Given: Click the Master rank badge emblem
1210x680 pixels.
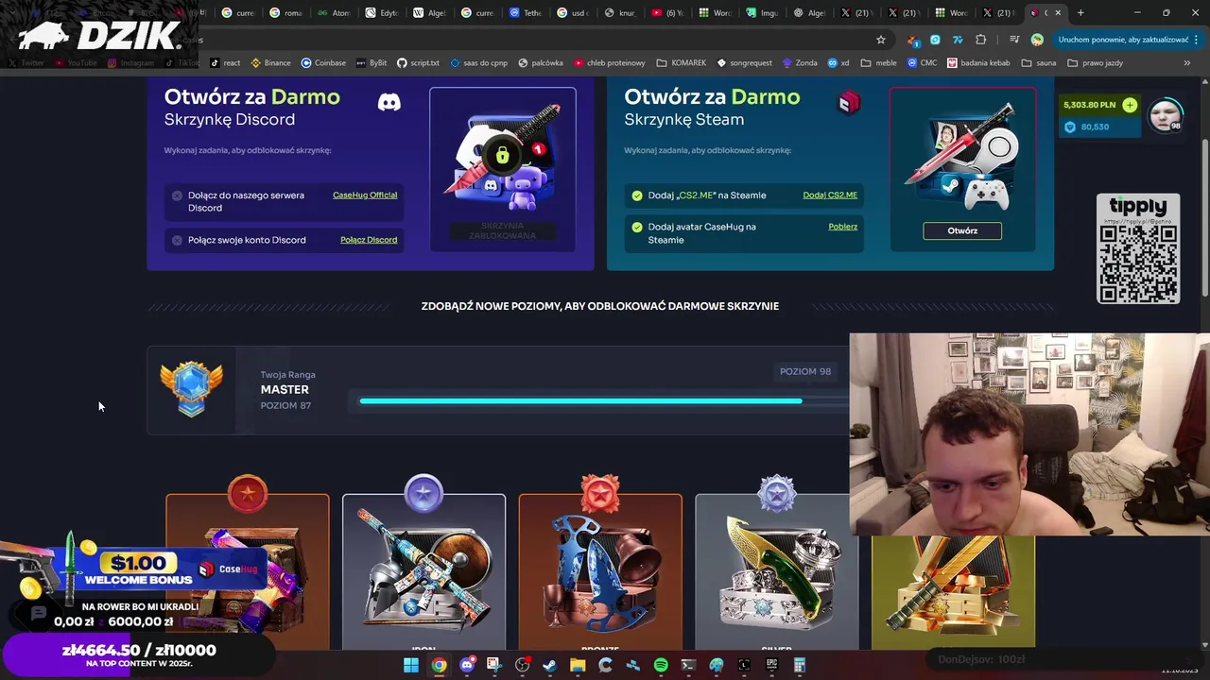Looking at the screenshot, I should click(192, 389).
